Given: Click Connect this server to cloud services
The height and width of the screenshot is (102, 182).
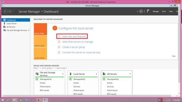Looking at the screenshot, I should coord(81,52).
